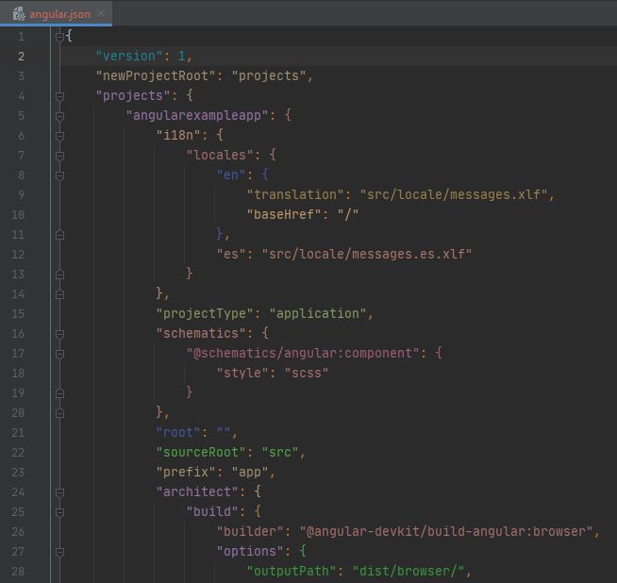Viewport: 617px width, 583px height.
Task: Collapse the "@schematics/angular:component" fold marker
Action: 59,354
